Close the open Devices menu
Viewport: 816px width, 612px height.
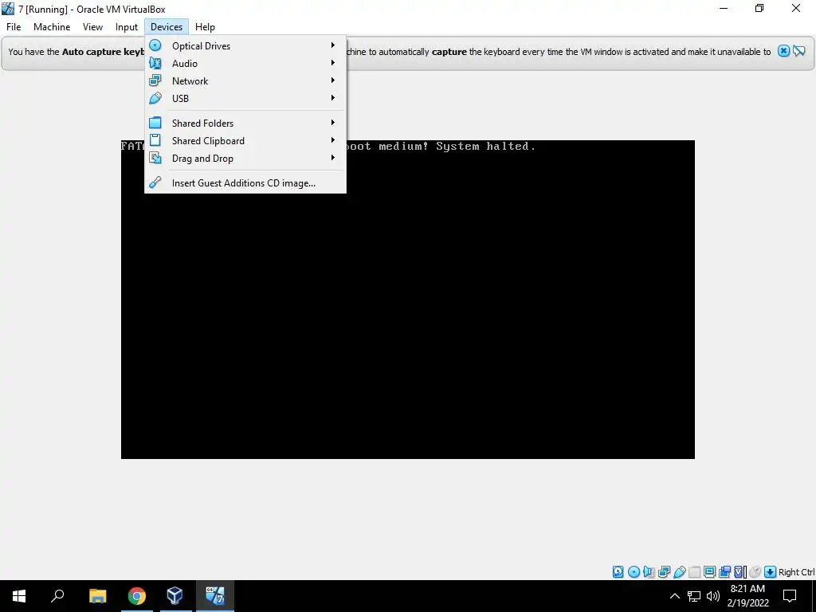pyautogui.click(x=167, y=27)
